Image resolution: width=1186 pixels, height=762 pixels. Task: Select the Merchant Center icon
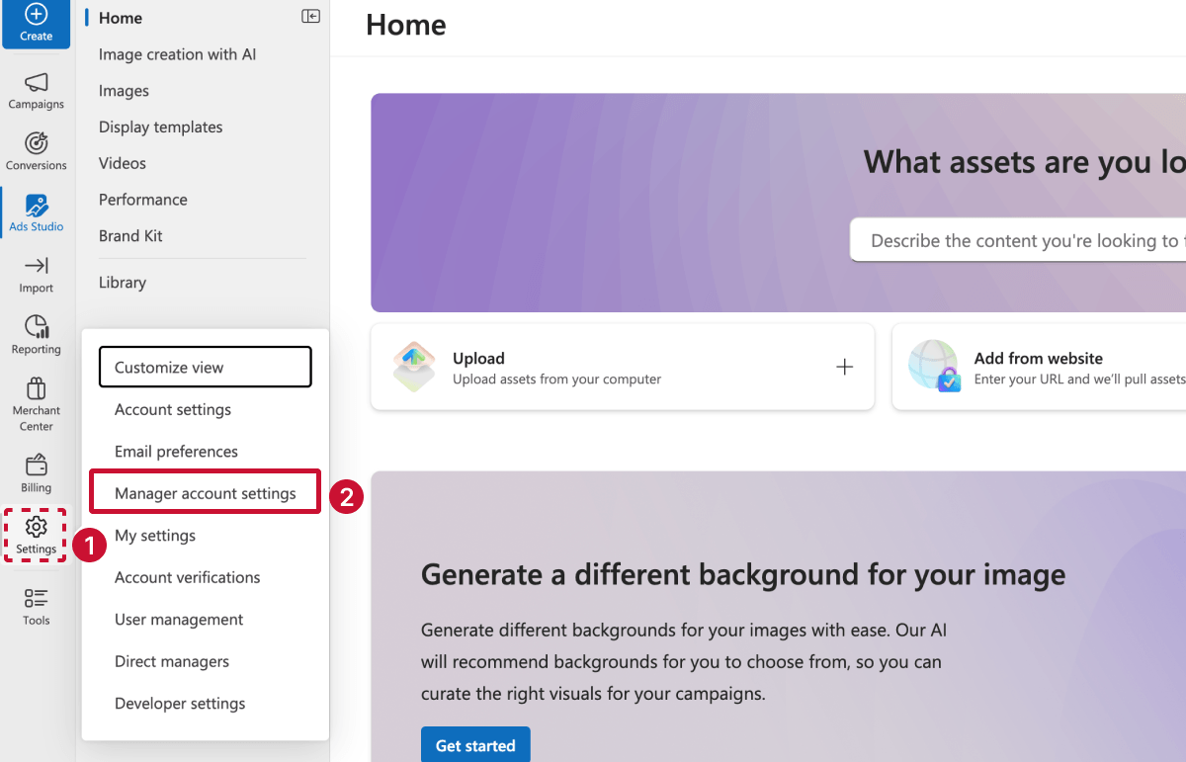(x=36, y=400)
